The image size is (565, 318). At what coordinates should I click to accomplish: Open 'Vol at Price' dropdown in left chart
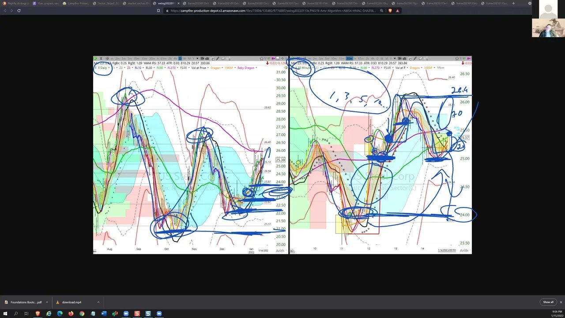pyautogui.click(x=200, y=68)
